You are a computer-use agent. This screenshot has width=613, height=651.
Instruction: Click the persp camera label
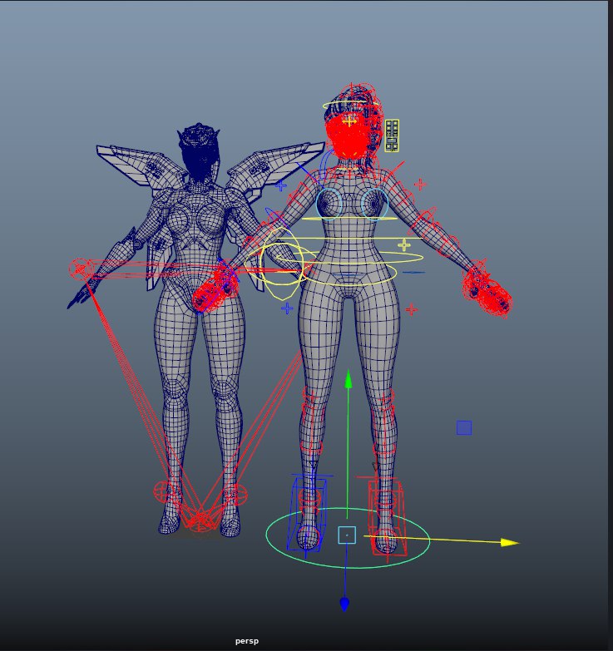click(247, 641)
